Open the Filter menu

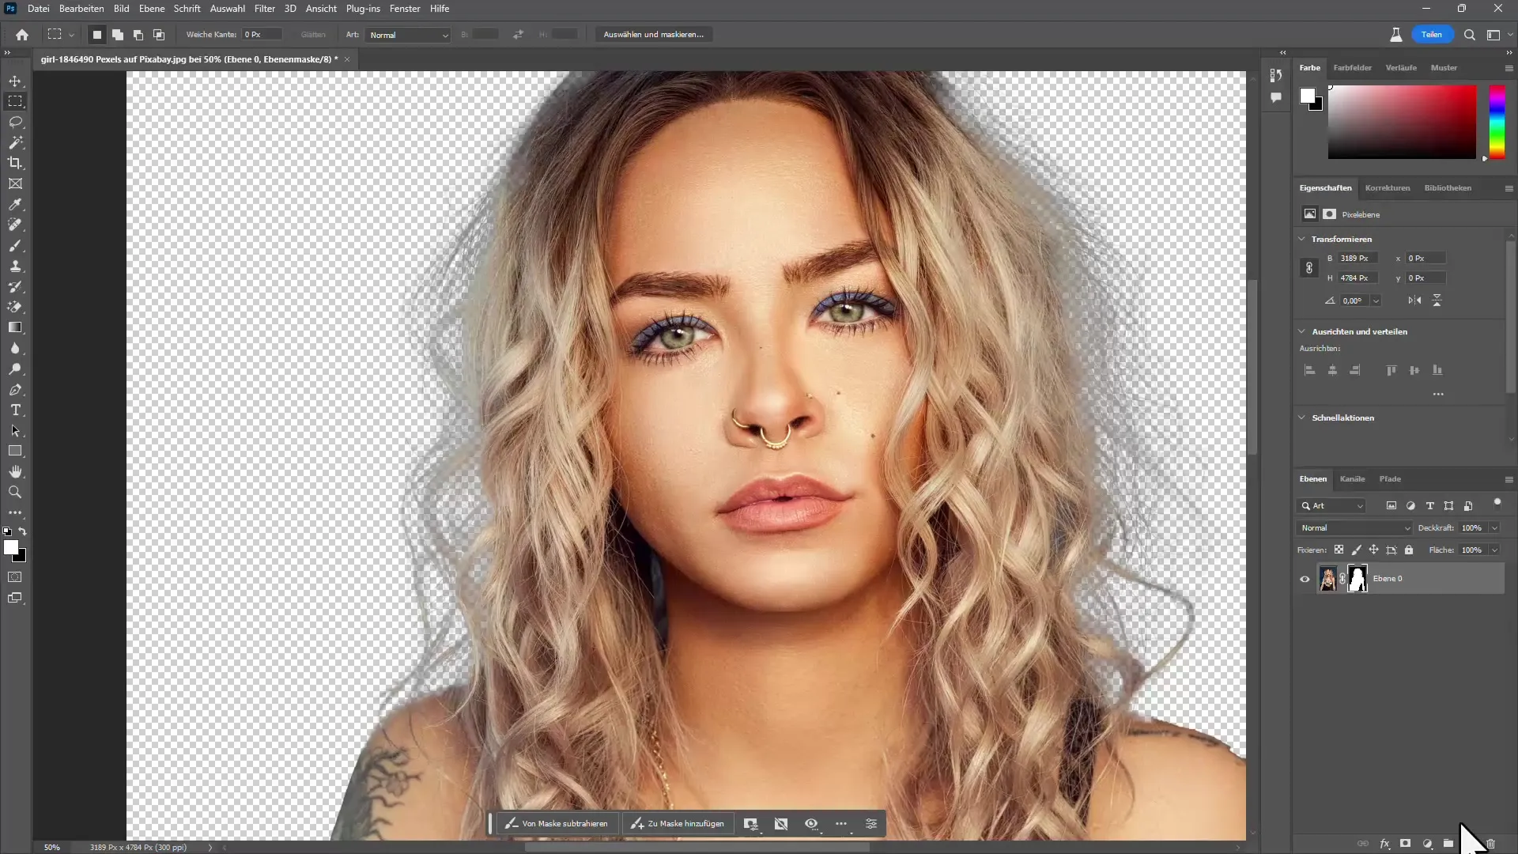click(265, 9)
